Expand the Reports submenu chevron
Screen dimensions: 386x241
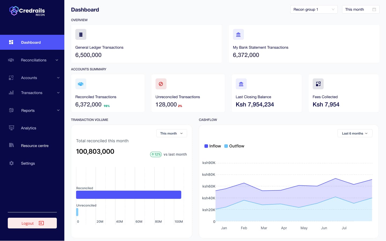[x=58, y=110]
